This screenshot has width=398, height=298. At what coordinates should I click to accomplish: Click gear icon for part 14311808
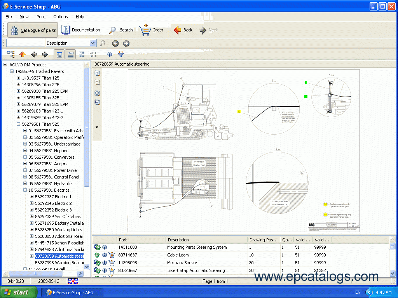click(97, 247)
